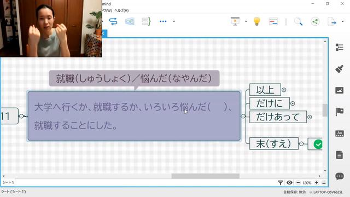
Task: Click the LAPTOP computer name status
Action: (x=328, y=192)
